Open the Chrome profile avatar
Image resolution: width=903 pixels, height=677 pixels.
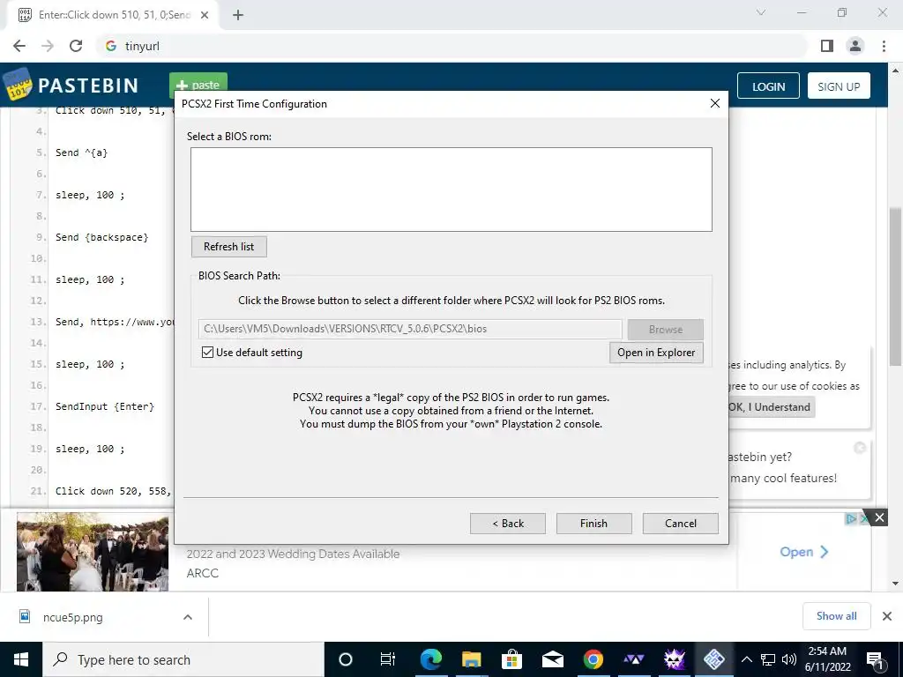click(855, 46)
